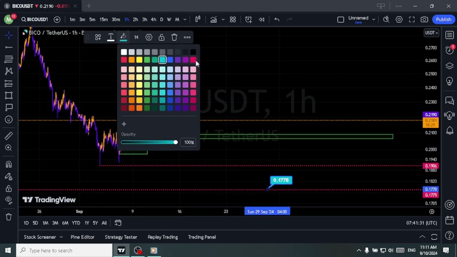Open the Strategy Tester tab

pyautogui.click(x=121, y=237)
